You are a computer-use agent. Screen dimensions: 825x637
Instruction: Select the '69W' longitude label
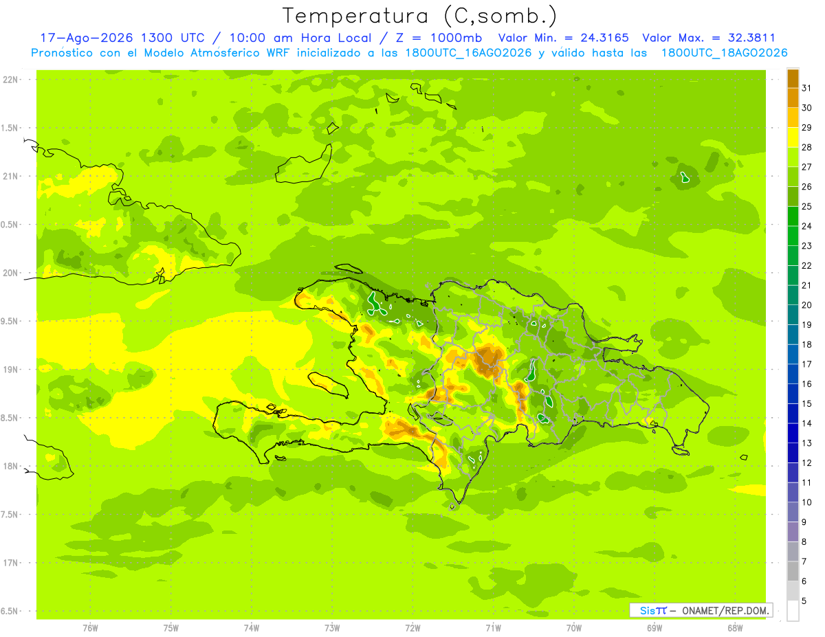click(x=654, y=629)
